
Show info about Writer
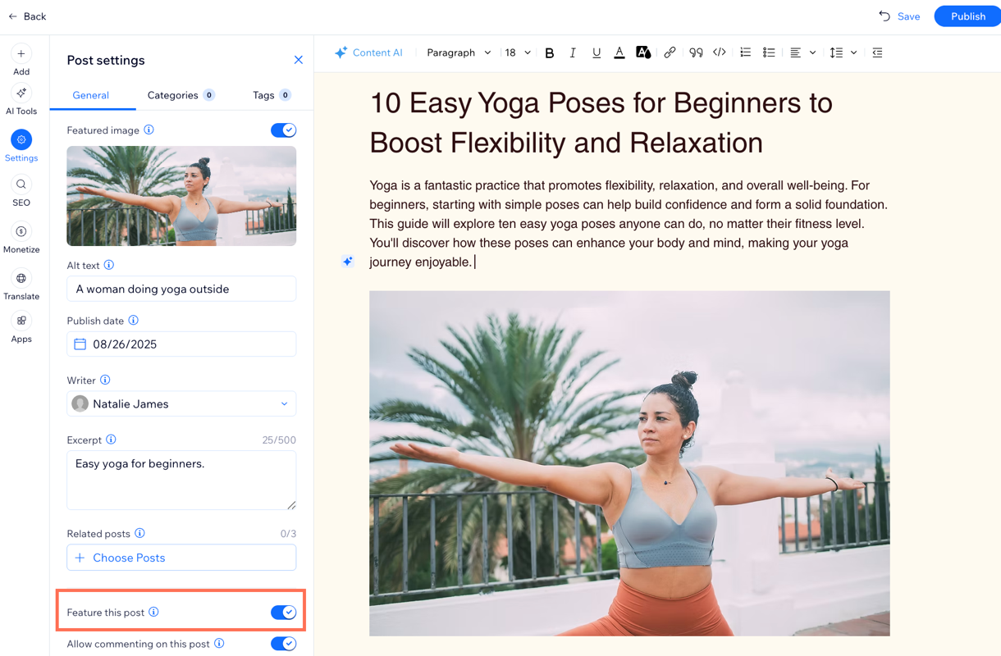click(105, 380)
